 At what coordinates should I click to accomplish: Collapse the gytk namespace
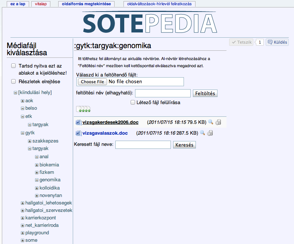coord(22,133)
